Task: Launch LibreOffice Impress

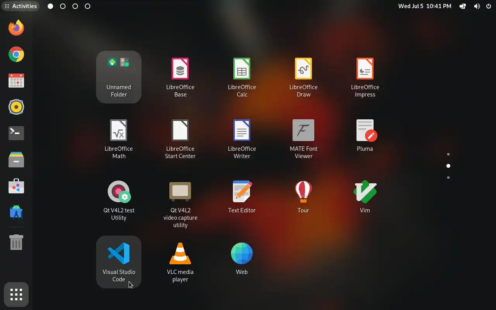Action: point(365,77)
